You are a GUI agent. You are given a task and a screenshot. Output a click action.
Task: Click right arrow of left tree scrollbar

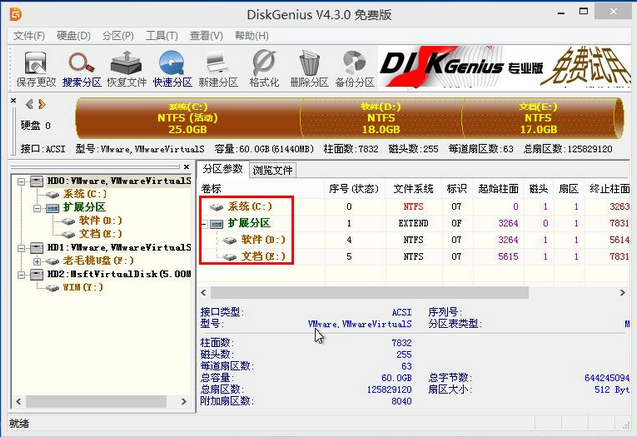[183, 402]
